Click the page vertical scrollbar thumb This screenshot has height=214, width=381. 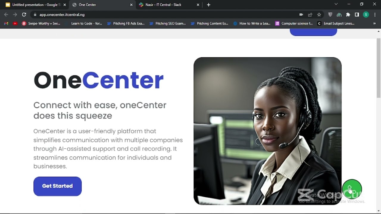379,68
